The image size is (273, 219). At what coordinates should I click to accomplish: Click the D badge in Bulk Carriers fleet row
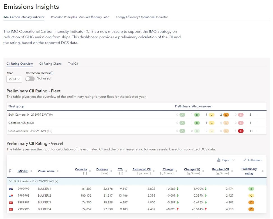pyautogui.click(x=226, y=115)
